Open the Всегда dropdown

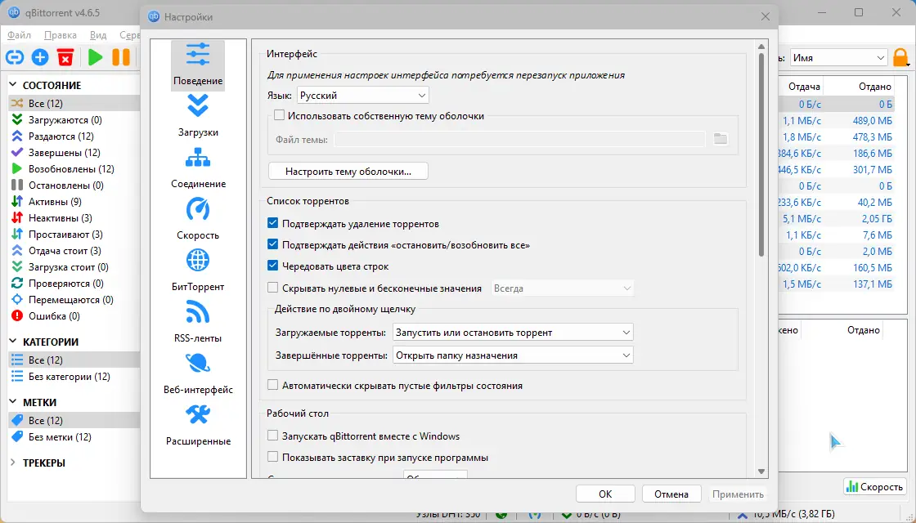tap(562, 288)
